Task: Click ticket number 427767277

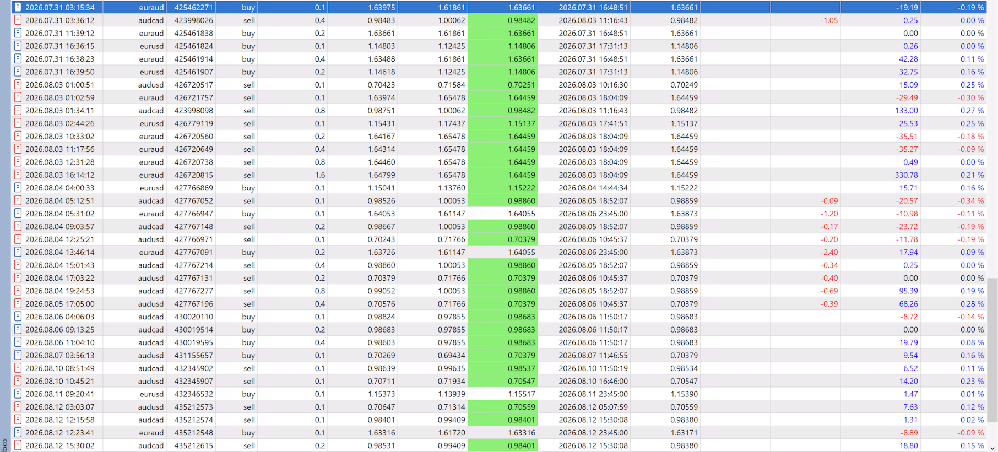Action: click(193, 291)
